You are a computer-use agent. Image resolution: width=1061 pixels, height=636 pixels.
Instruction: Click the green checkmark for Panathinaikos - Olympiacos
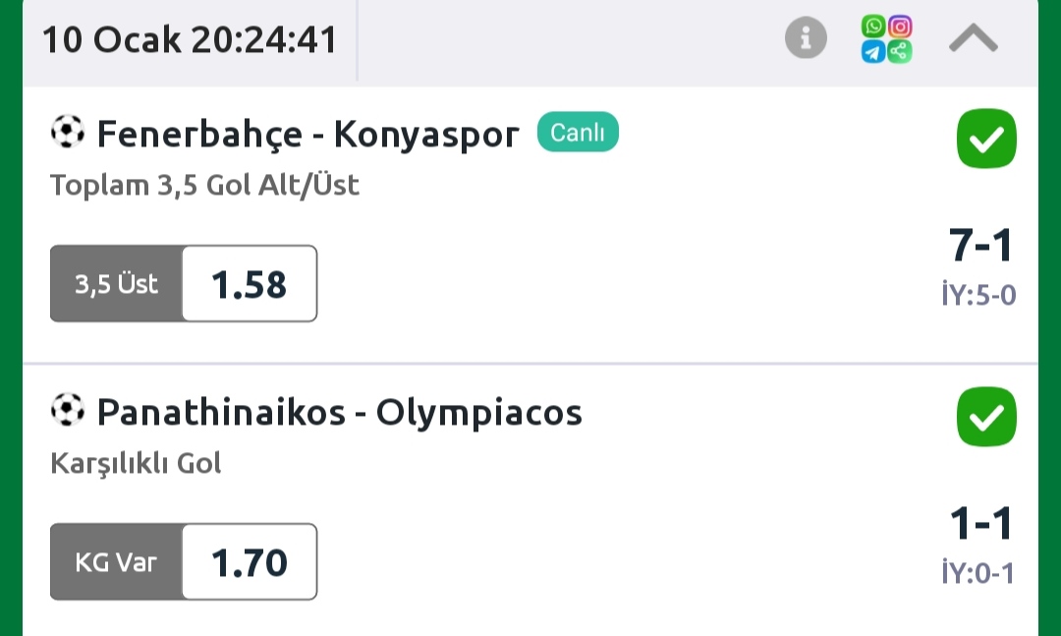986,418
